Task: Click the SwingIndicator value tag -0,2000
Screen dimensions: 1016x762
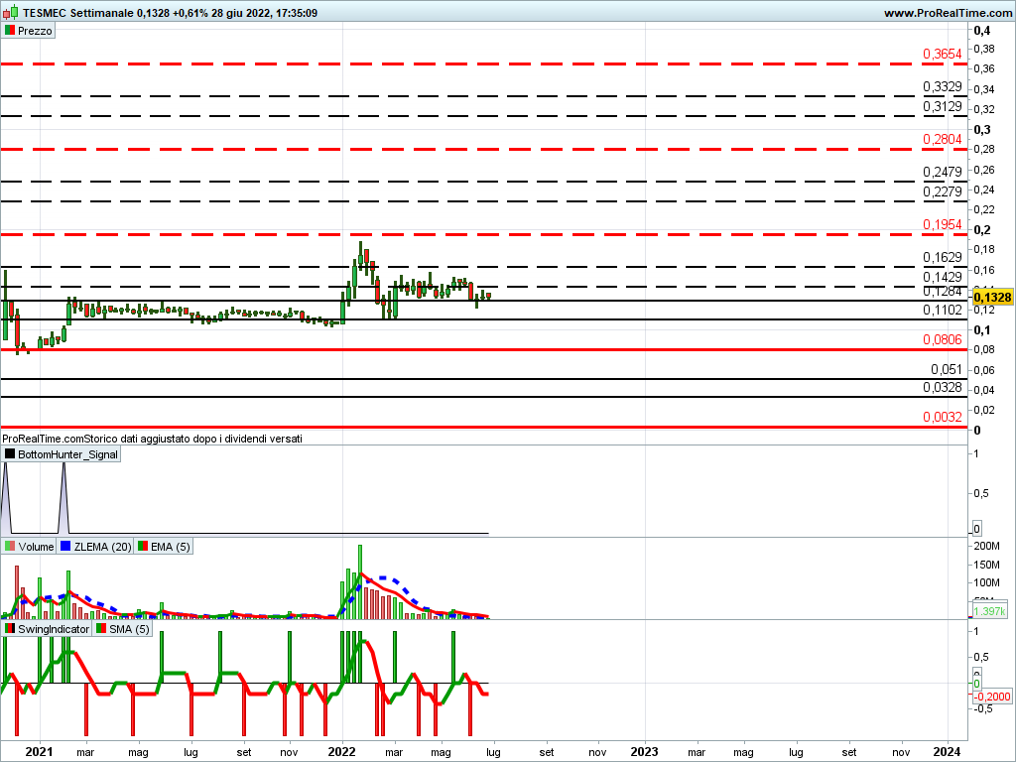Action: pyautogui.click(x=991, y=695)
